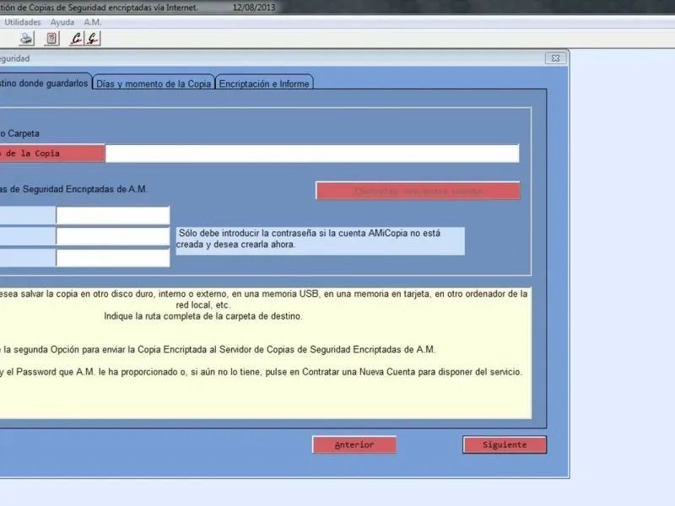675x506 pixels.
Task: Switch to Días y momento de la Copia tab
Action: 154,83
